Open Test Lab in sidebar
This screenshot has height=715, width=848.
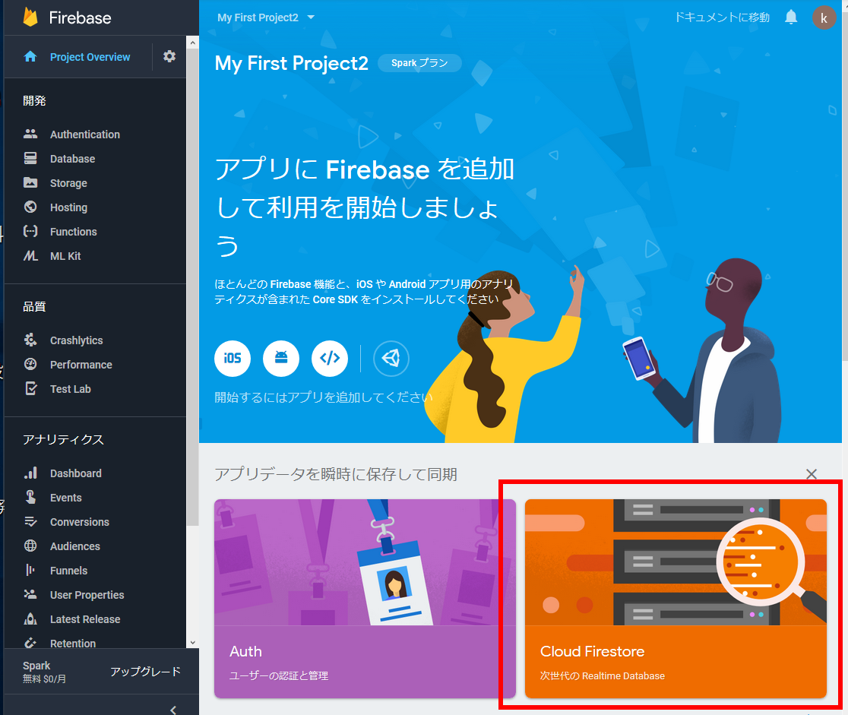pos(71,389)
